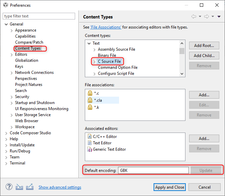Click the Help question mark icon
This screenshot has width=225, height=196.
pos(9,187)
